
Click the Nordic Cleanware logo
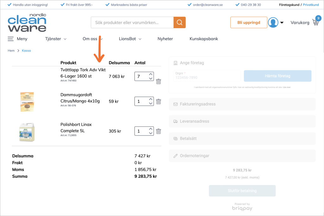pyautogui.click(x=27, y=22)
